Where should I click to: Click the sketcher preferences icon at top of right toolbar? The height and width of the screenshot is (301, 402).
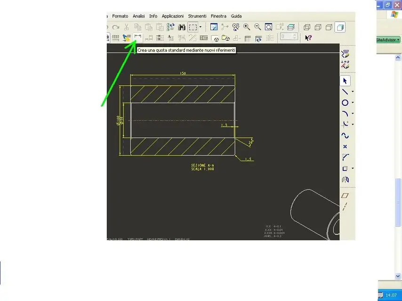click(346, 54)
